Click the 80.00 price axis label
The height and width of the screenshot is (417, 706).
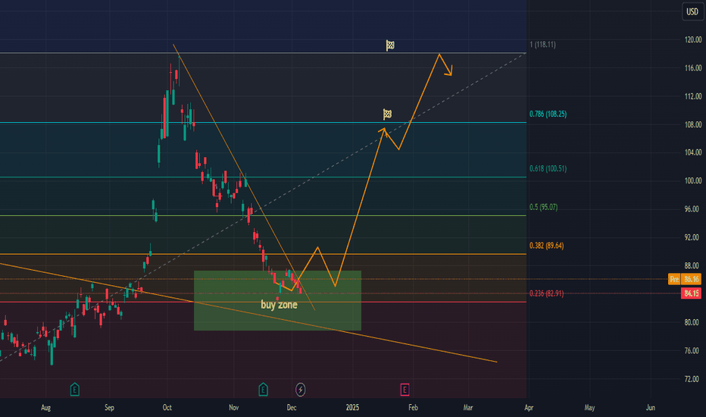(693, 322)
